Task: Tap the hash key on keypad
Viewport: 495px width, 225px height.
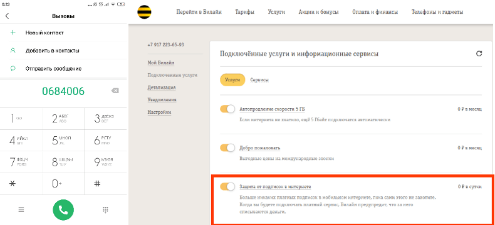Action: pos(105,184)
